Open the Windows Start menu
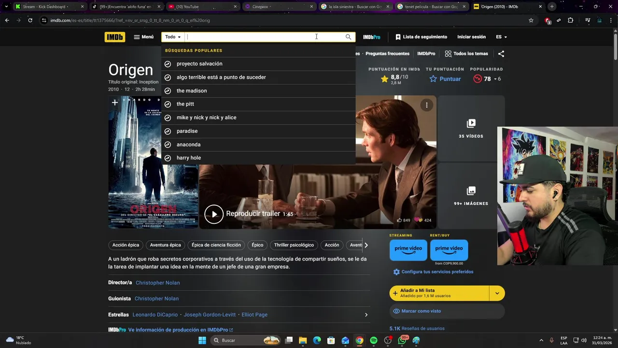Viewport: 618px width, 348px height. pos(202,340)
